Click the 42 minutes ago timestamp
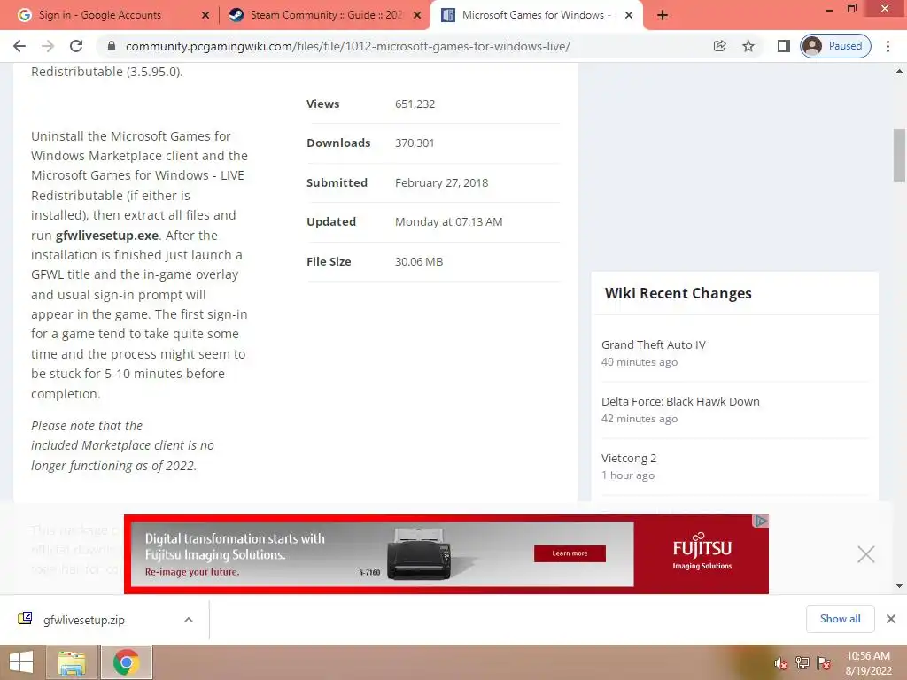The height and width of the screenshot is (680, 907). point(640,419)
